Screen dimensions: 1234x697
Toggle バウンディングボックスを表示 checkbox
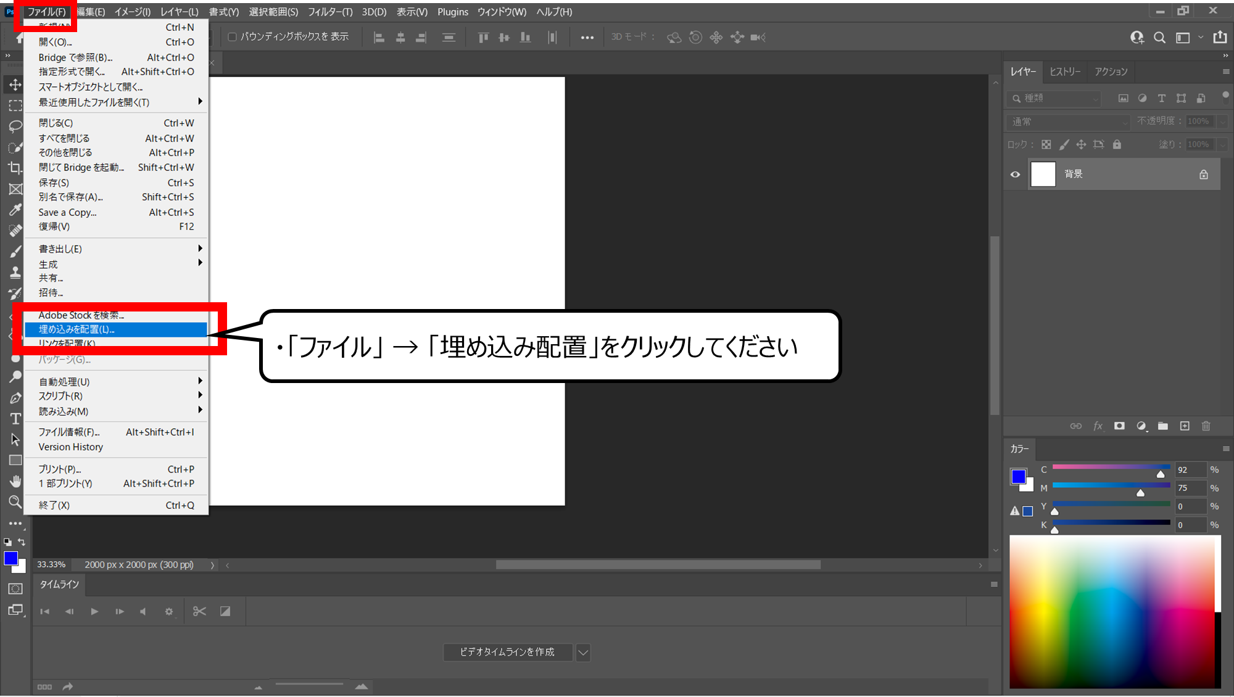click(x=233, y=37)
